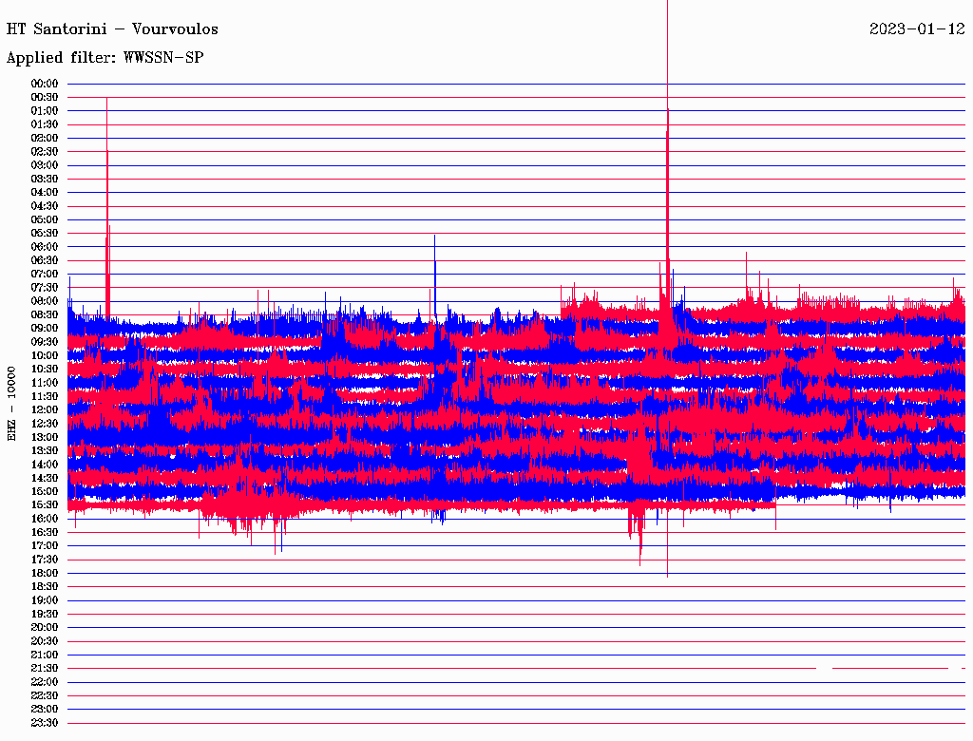This screenshot has width=973, height=741.
Task: Select the 01:30 time label
Action: click(45, 124)
